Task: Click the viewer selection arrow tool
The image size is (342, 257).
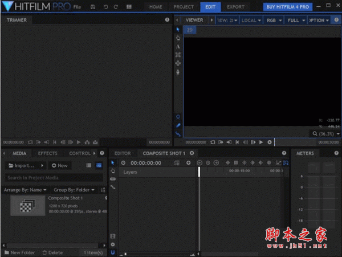Action: tap(178, 29)
